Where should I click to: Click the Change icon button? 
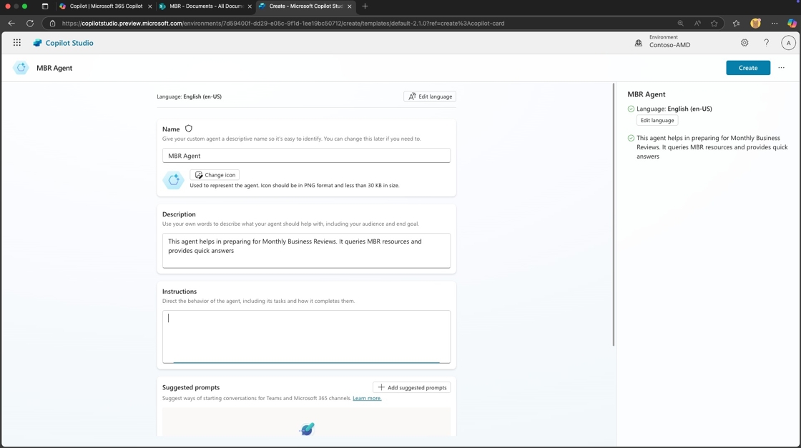pyautogui.click(x=215, y=175)
